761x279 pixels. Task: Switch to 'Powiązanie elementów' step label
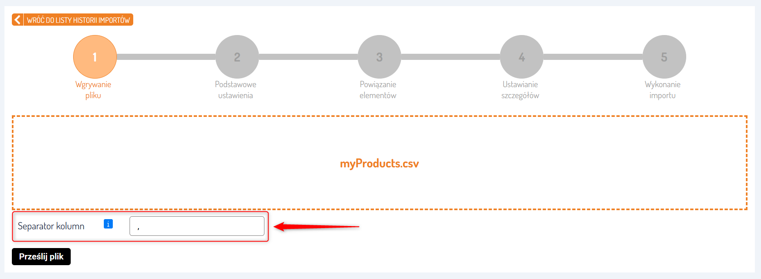tap(378, 90)
